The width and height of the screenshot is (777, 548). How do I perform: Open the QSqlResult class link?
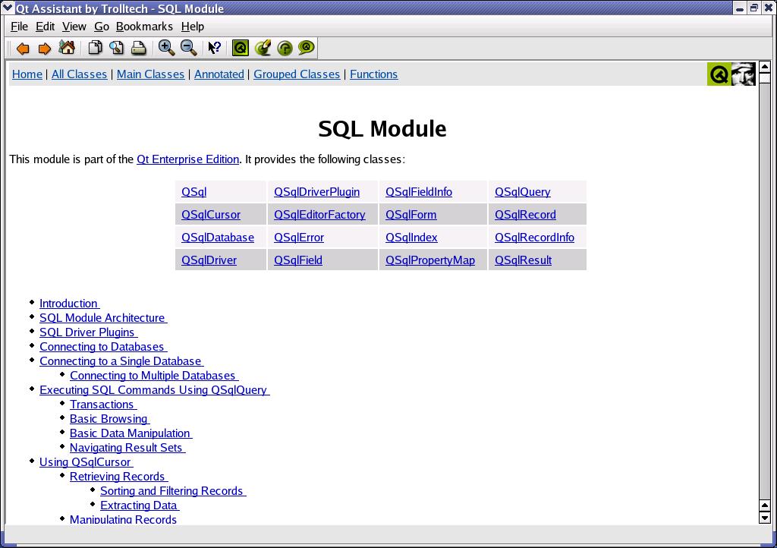523,260
